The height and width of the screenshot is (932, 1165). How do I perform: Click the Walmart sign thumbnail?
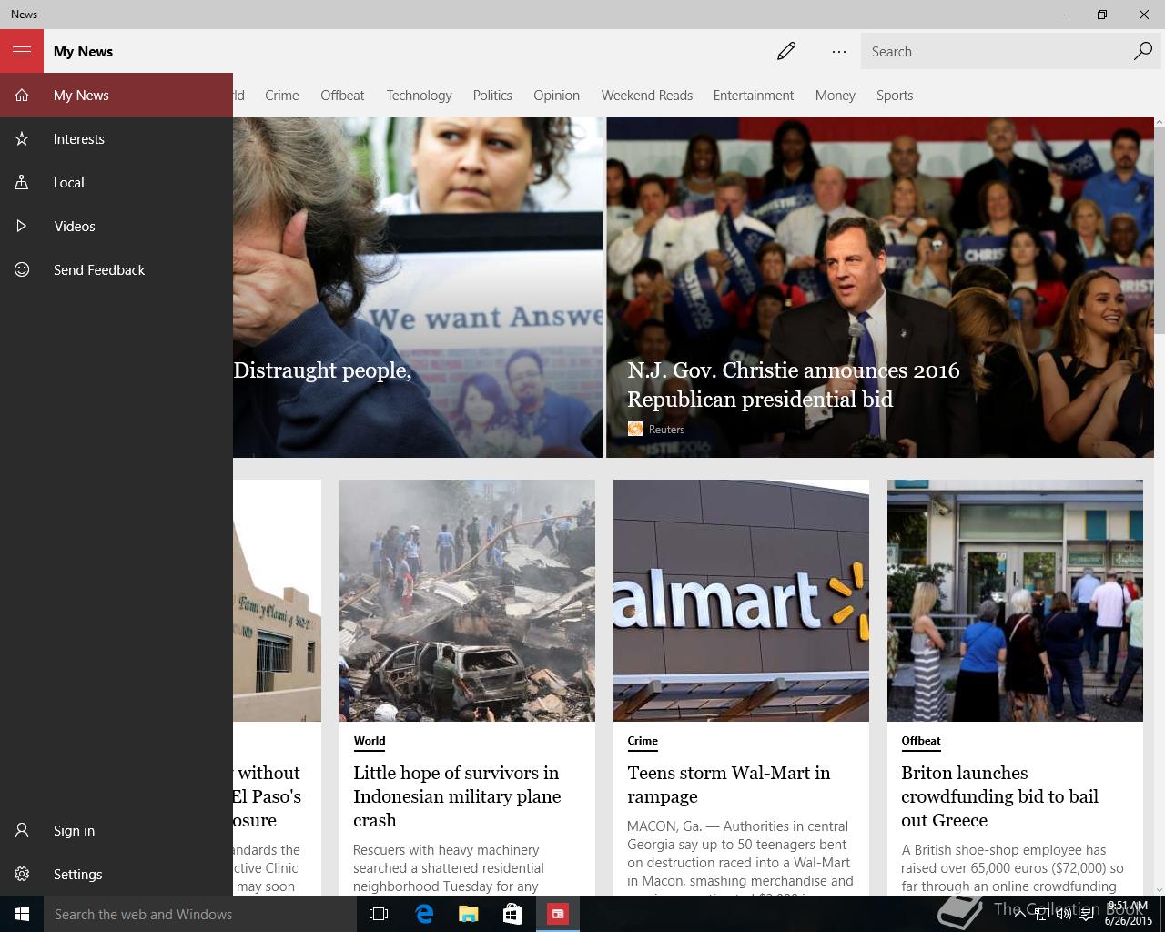pyautogui.click(x=741, y=601)
